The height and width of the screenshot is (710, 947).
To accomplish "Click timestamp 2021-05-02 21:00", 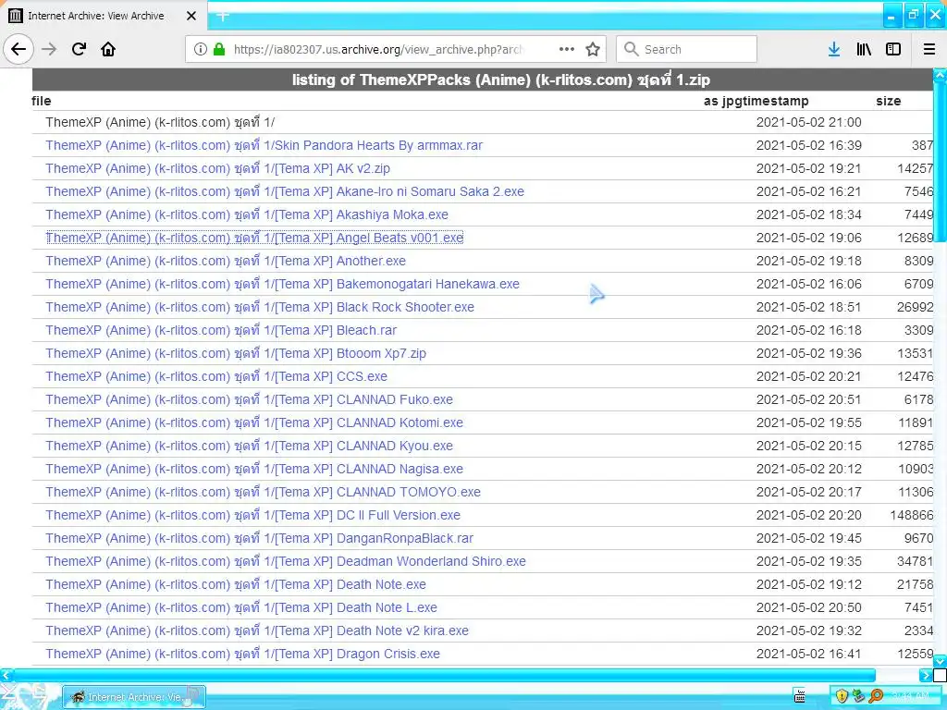I will click(808, 122).
